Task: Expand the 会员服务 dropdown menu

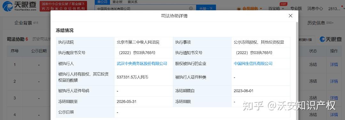Action: coord(252,9)
